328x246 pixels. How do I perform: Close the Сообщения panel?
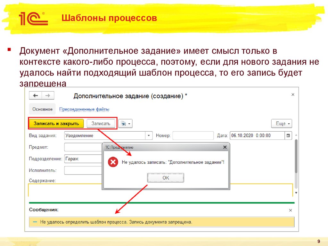[290, 210]
